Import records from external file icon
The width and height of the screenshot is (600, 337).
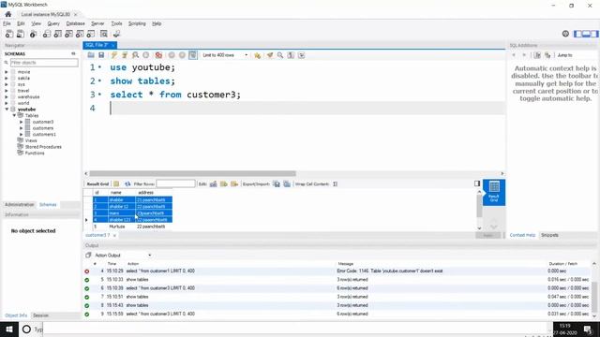(x=287, y=184)
